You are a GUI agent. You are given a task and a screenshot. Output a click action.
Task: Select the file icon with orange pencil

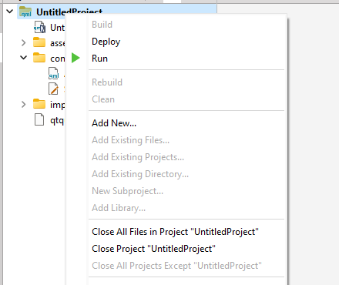click(x=54, y=89)
